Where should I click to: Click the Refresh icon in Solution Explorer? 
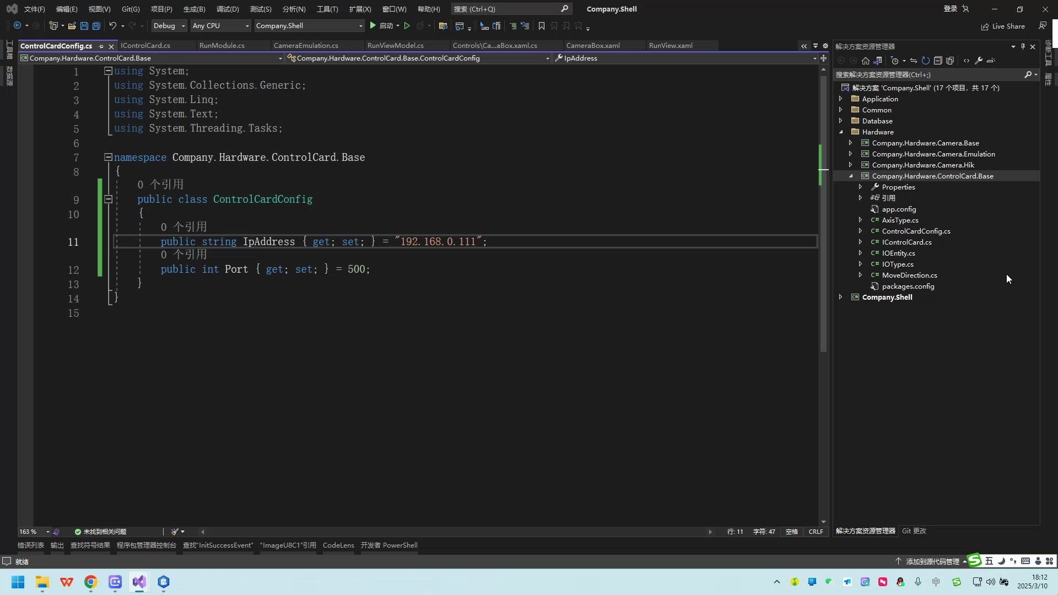[x=926, y=61]
